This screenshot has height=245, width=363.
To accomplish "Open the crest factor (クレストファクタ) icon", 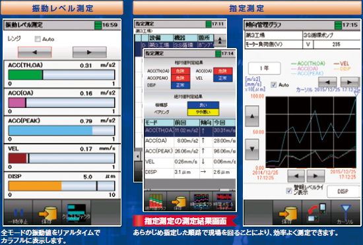I will [x=76, y=213].
